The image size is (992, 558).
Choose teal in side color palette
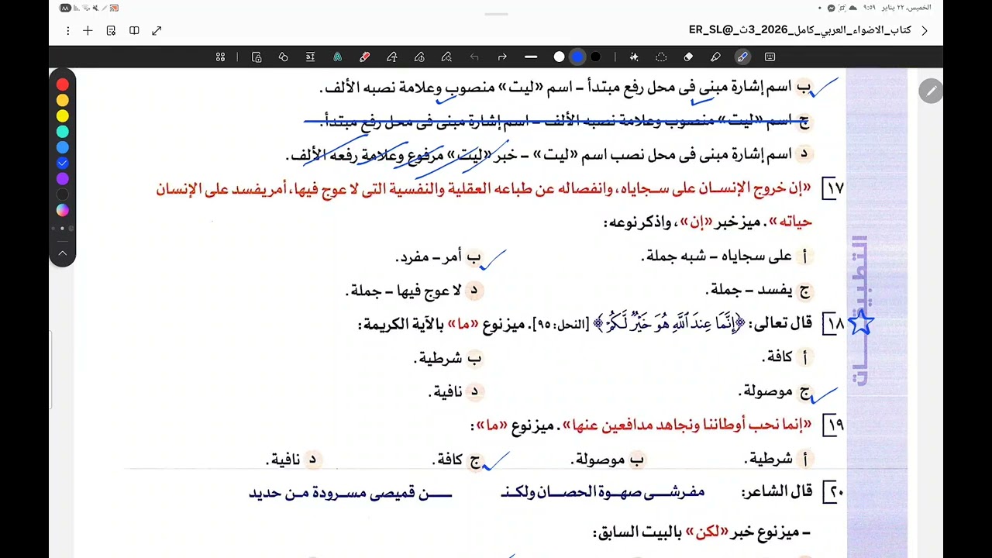tap(63, 132)
